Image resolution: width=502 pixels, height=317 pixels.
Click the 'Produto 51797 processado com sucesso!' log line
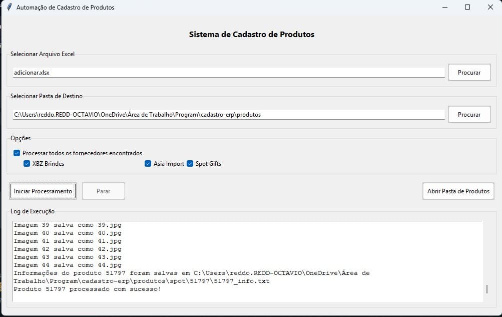(88, 289)
